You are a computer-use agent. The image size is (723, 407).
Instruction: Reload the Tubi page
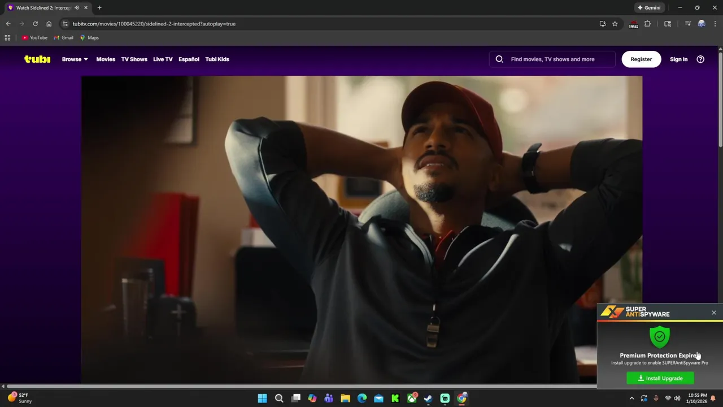35,24
